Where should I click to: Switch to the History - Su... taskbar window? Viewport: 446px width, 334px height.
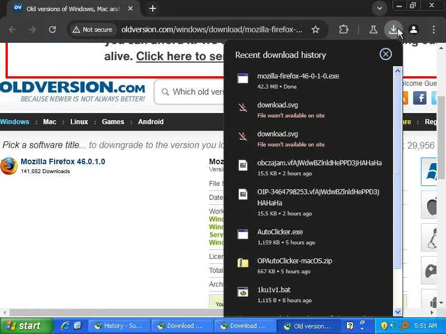click(119, 326)
